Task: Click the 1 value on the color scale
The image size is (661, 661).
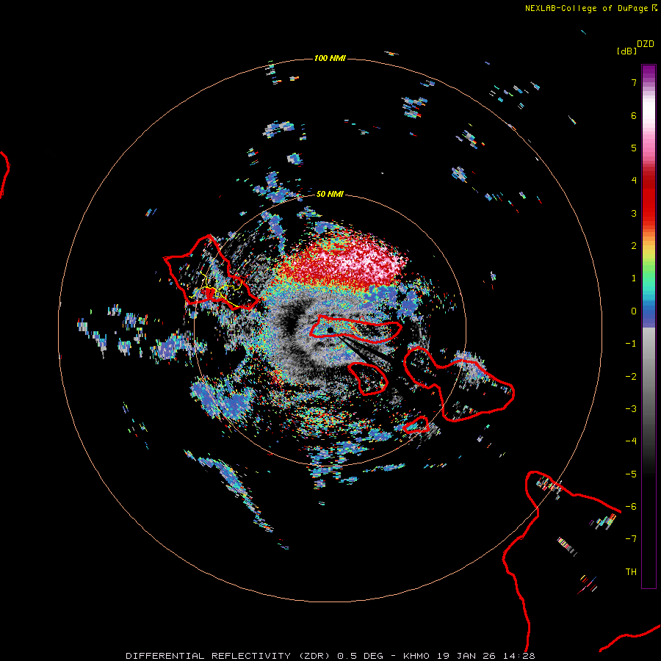Action: [634, 278]
